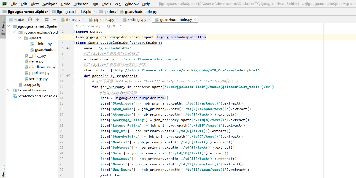Hide the Project tool window
The width and height of the screenshot is (356, 178).
tap(55, 20)
